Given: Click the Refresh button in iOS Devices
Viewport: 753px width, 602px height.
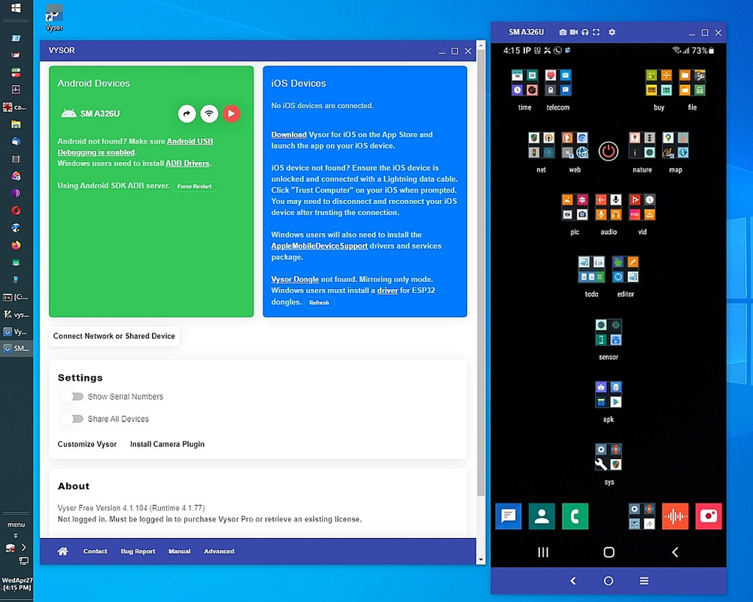Looking at the screenshot, I should [319, 303].
